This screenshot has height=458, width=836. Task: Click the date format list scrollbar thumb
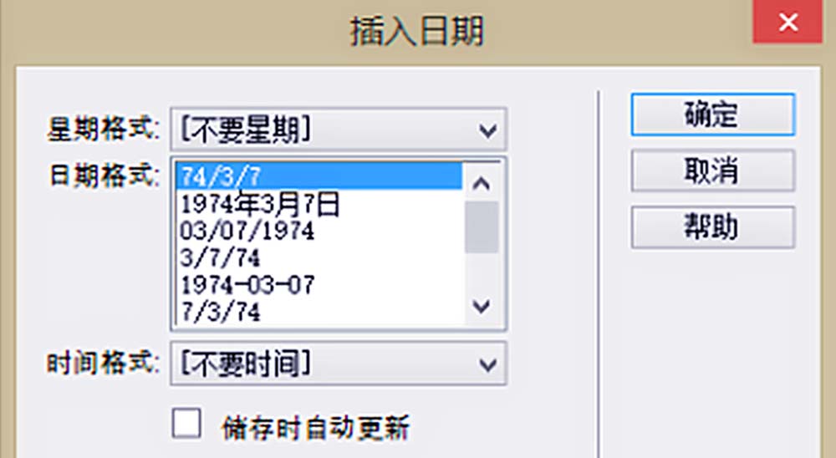[482, 227]
